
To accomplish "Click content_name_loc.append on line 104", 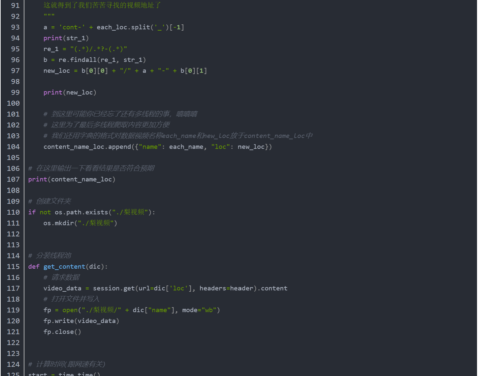I will tap(87, 147).
